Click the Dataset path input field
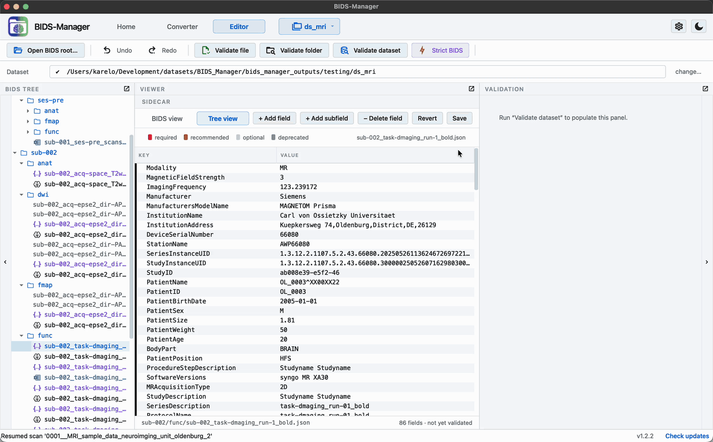The width and height of the screenshot is (713, 442). coord(358,72)
